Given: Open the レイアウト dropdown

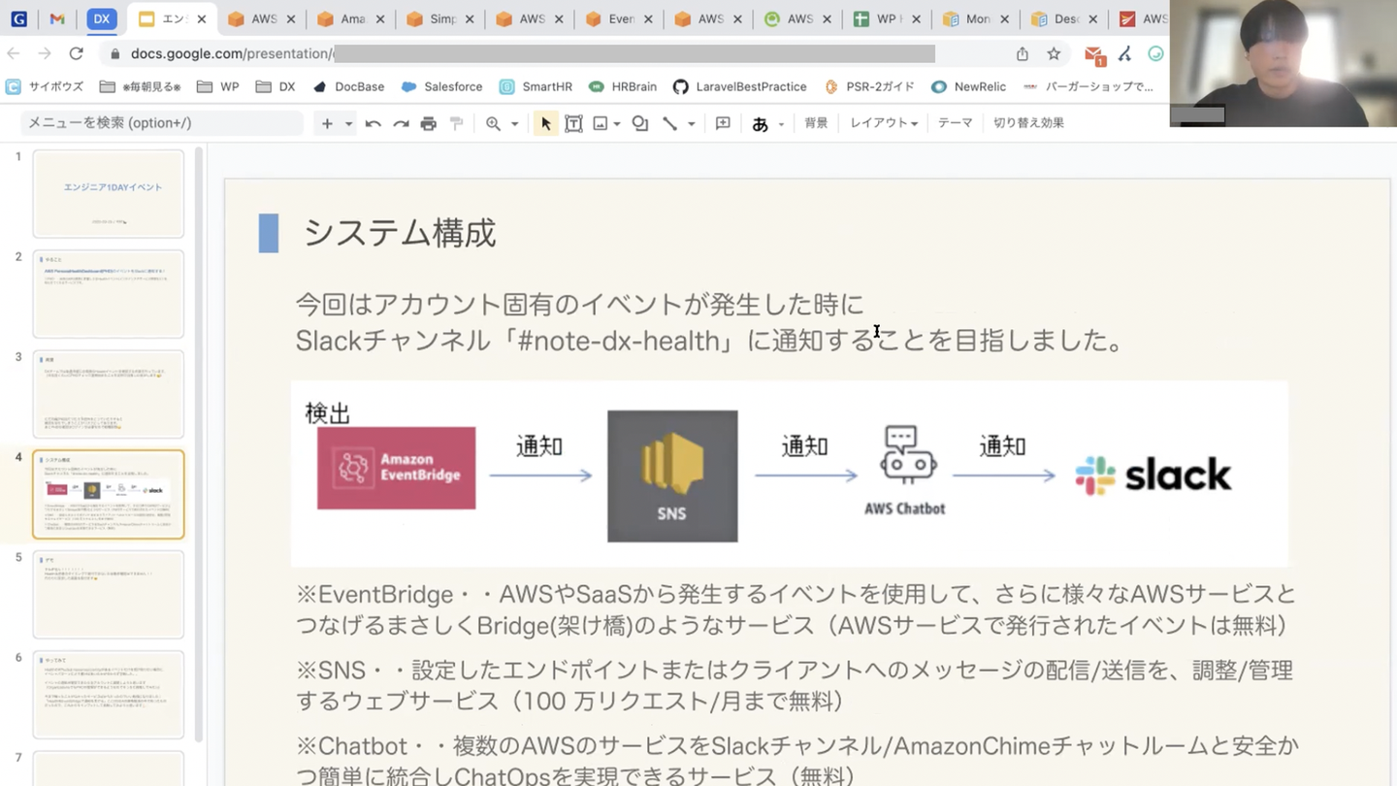Looking at the screenshot, I should coord(883,123).
